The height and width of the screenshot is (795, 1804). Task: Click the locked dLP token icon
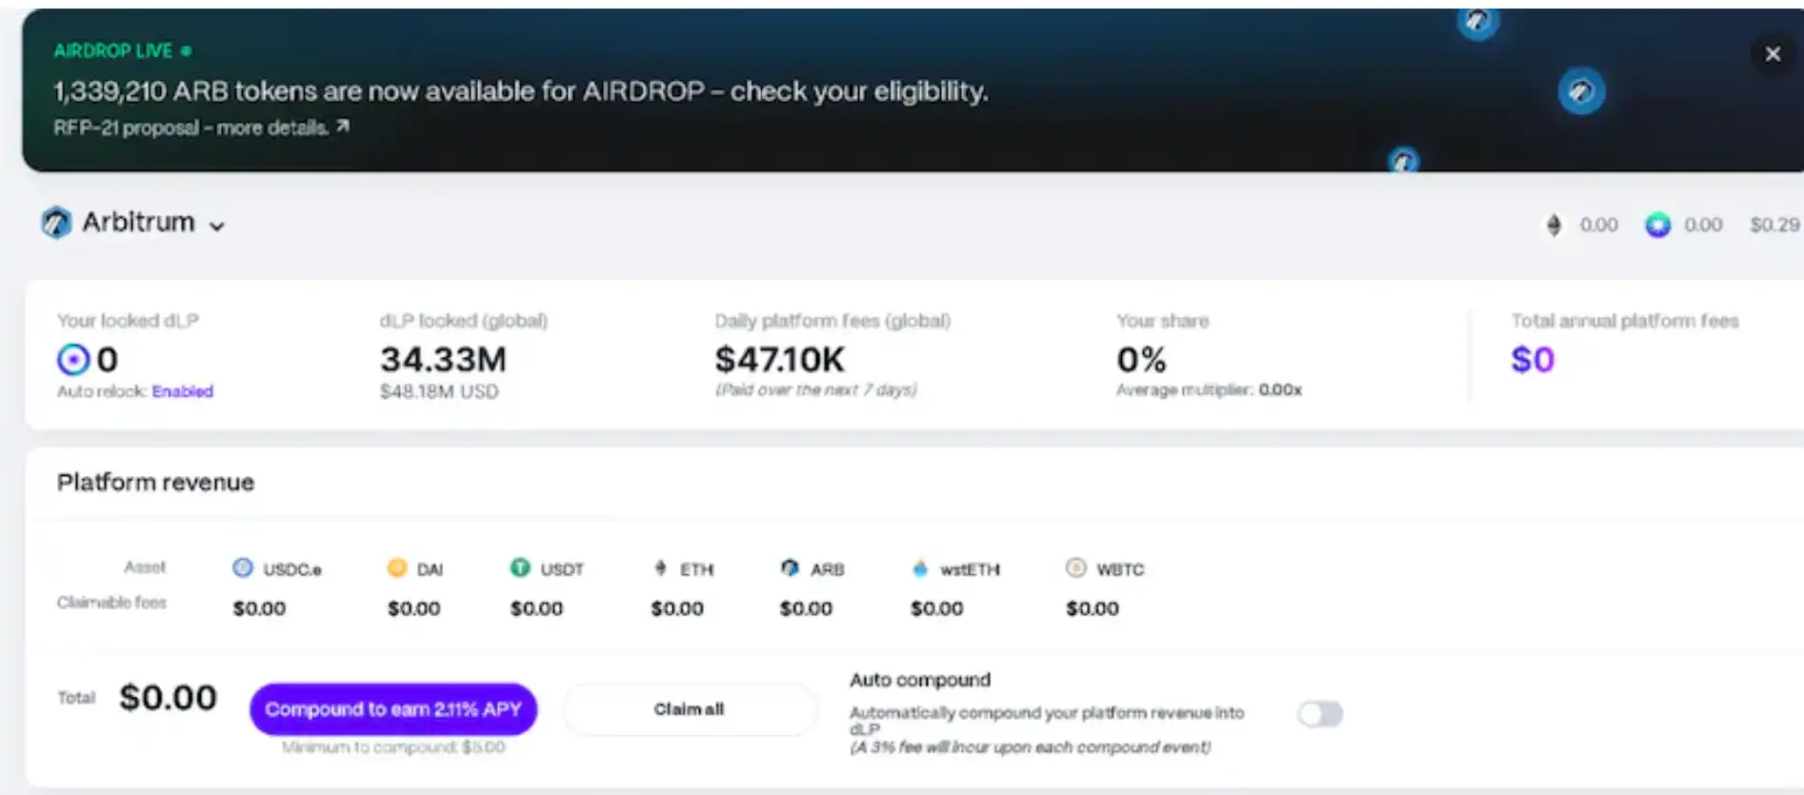73,360
